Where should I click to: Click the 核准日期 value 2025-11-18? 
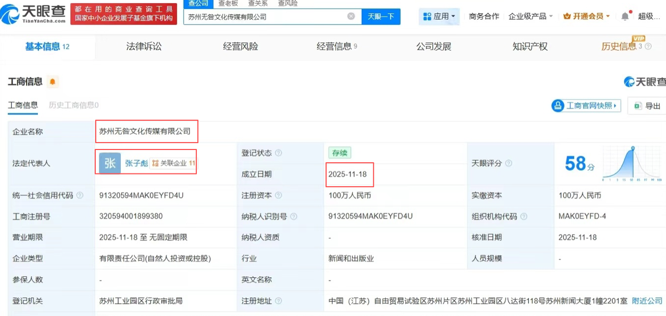[578, 237]
